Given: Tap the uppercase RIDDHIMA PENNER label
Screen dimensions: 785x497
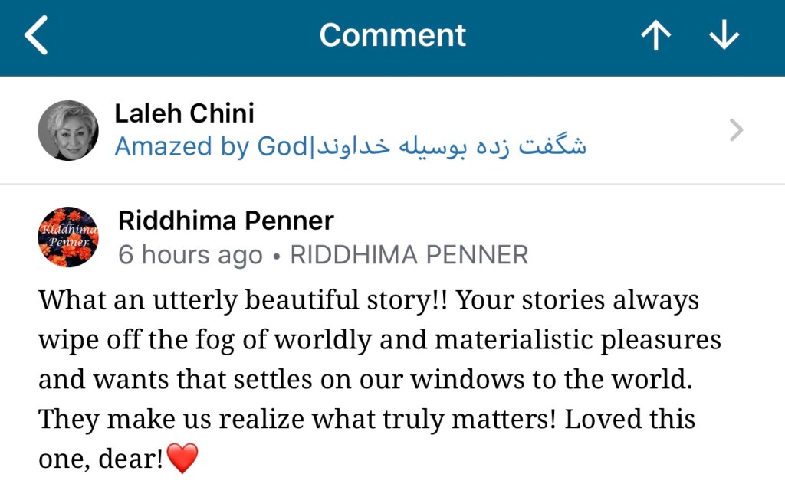Looking at the screenshot, I should click(x=409, y=254).
